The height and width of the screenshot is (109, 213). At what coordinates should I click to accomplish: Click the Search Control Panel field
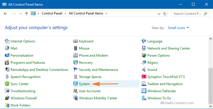pos(190,14)
